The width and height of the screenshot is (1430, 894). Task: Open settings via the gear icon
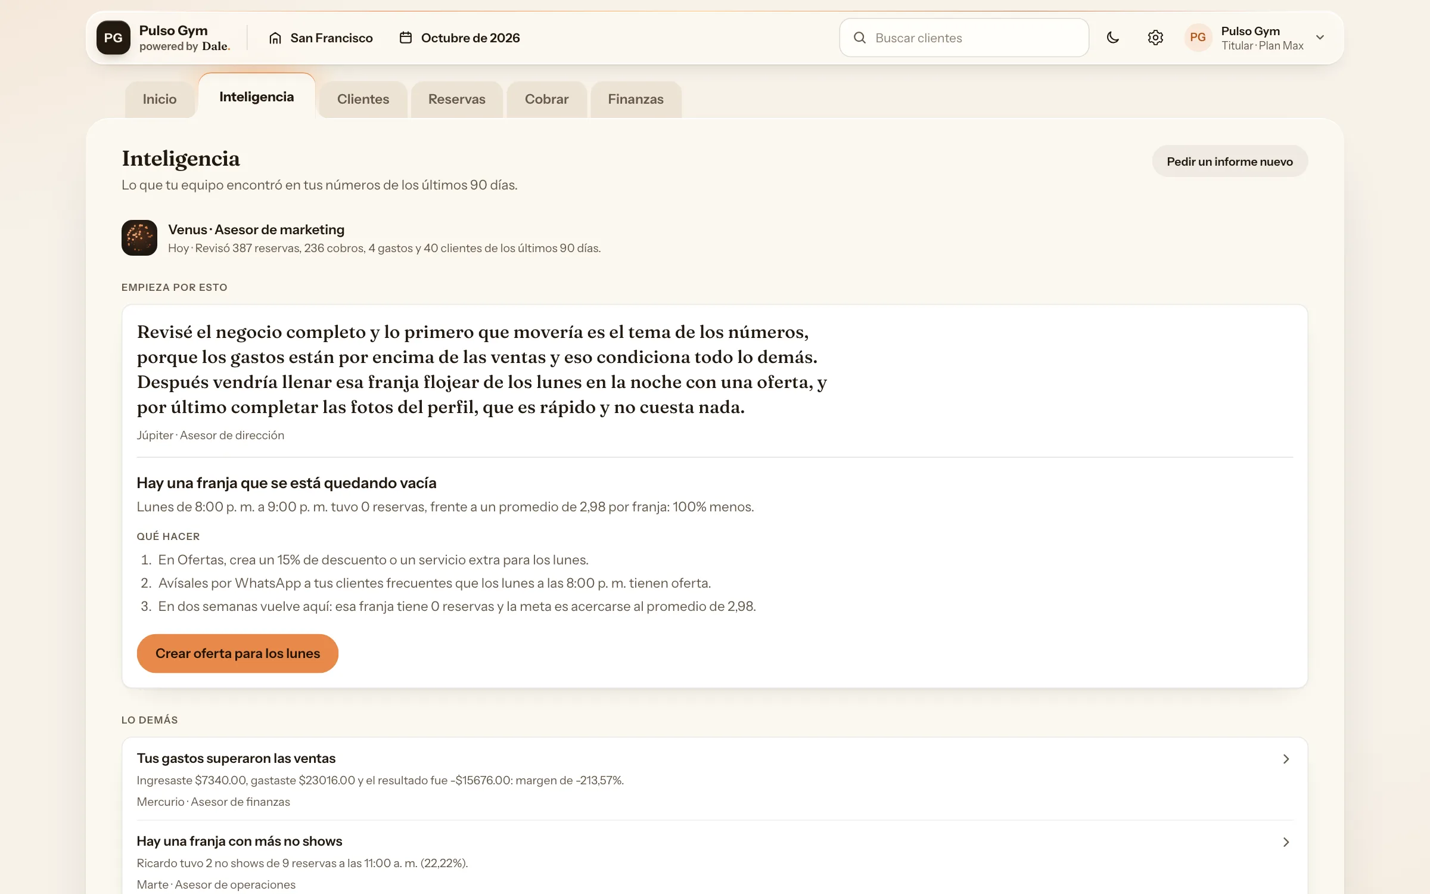pyautogui.click(x=1155, y=38)
